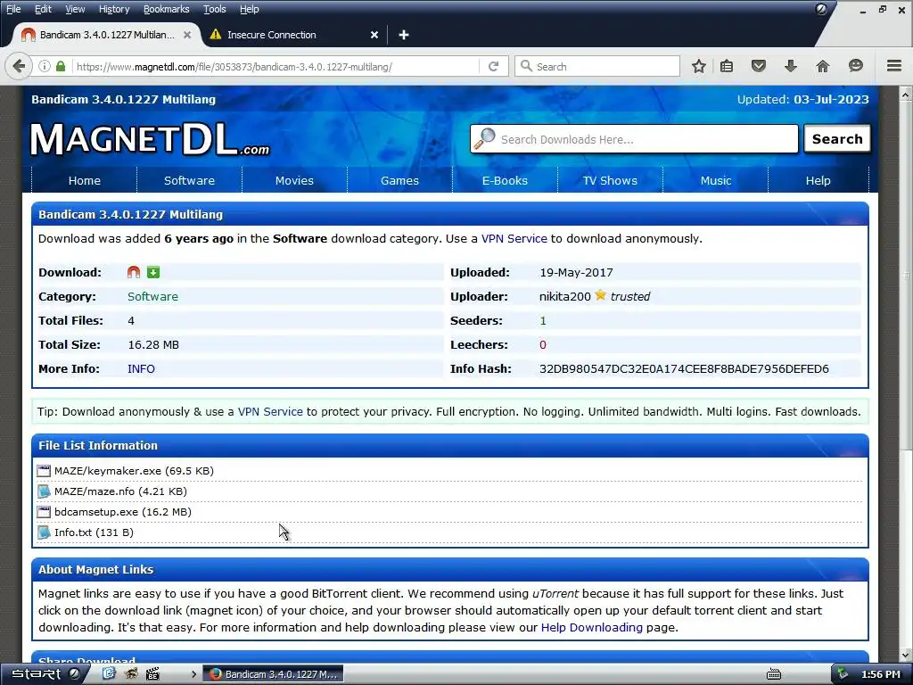The height and width of the screenshot is (685, 913).
Task: Click the Firefox search box
Action: (597, 66)
